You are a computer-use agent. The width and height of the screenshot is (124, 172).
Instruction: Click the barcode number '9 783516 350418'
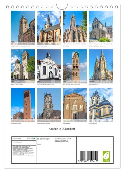[x=88, y=161]
